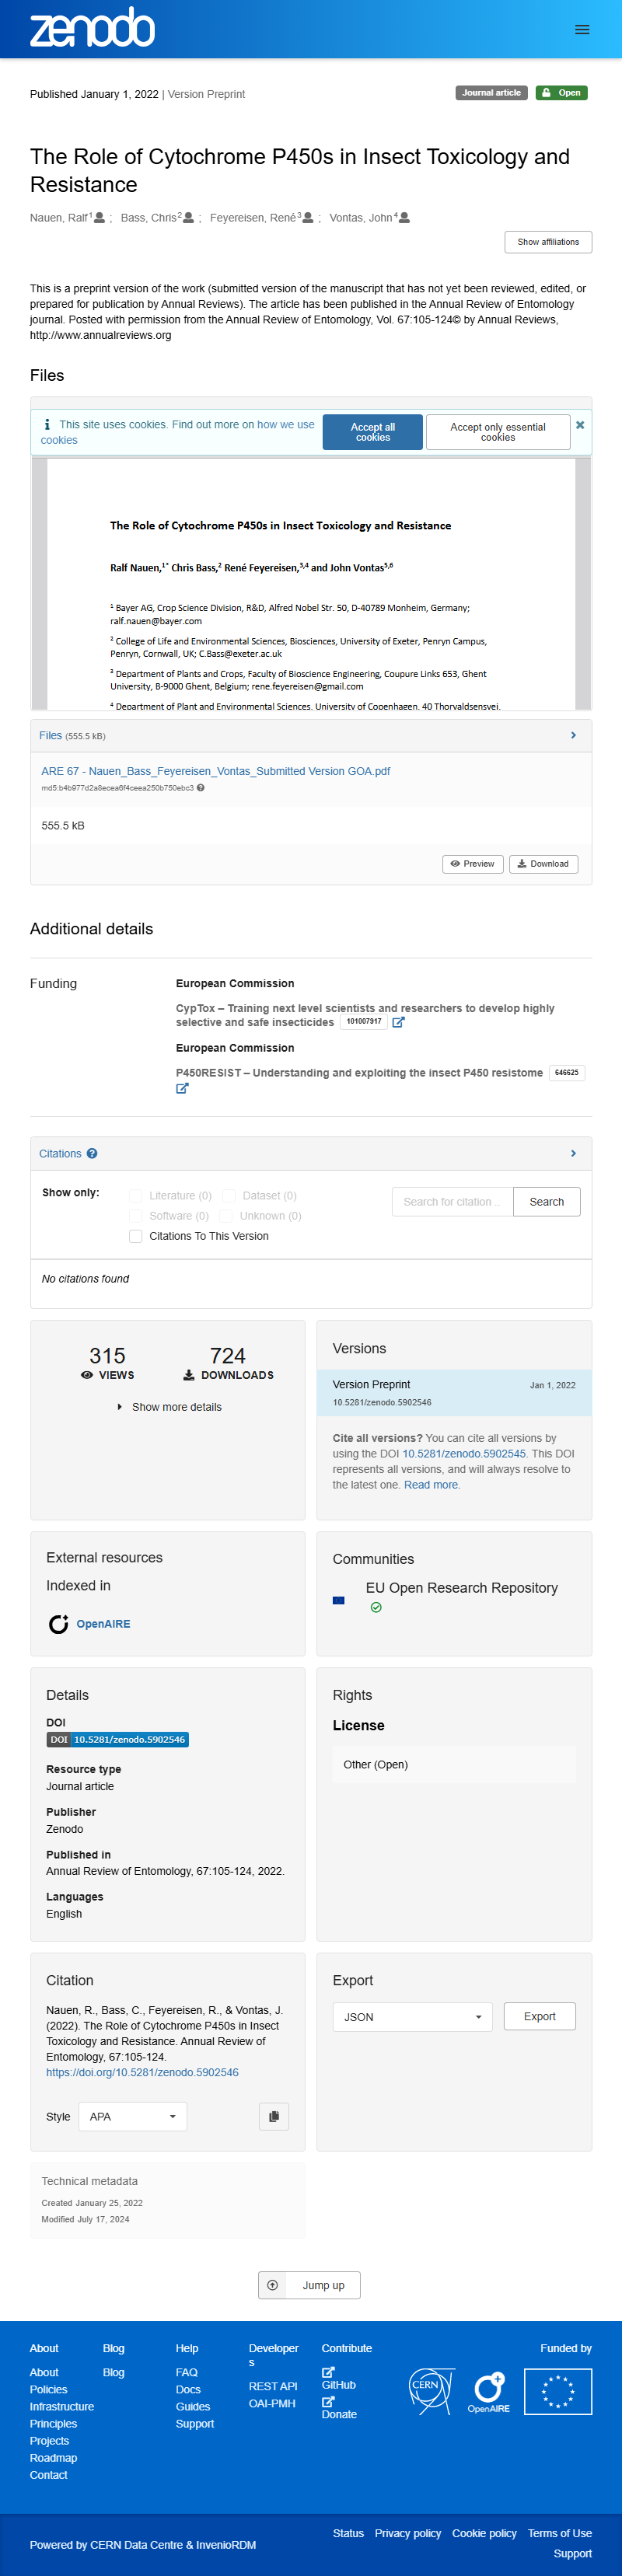Toggle the Literature (0) filter checkbox
The width and height of the screenshot is (622, 2576).
[x=135, y=1195]
